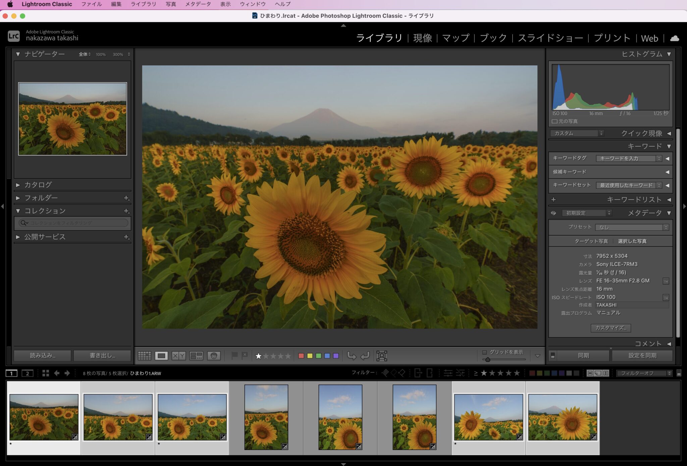Set flag as Pick in toolbar
Screen dimensions: 687x466
[234, 355]
